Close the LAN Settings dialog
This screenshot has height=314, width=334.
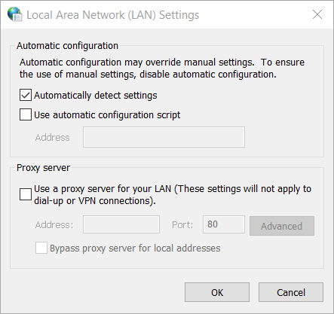tap(317, 14)
